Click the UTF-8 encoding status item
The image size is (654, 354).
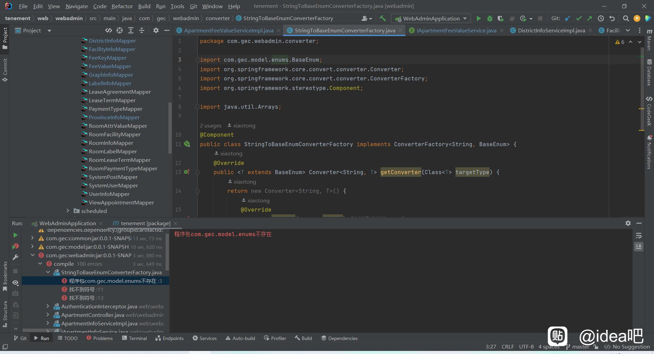[x=526, y=347]
